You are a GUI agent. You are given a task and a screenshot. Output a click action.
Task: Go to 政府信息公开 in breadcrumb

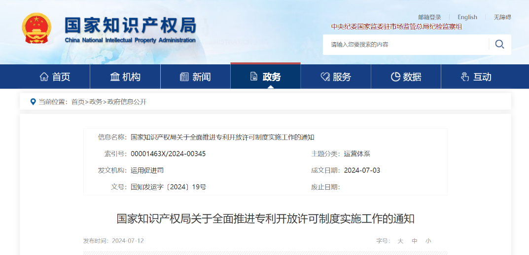click(x=127, y=102)
